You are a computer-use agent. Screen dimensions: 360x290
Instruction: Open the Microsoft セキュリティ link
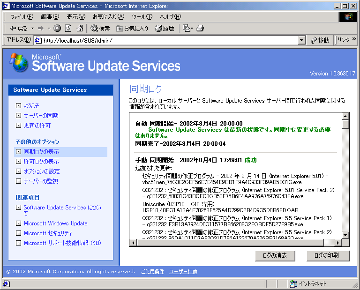point(48,233)
